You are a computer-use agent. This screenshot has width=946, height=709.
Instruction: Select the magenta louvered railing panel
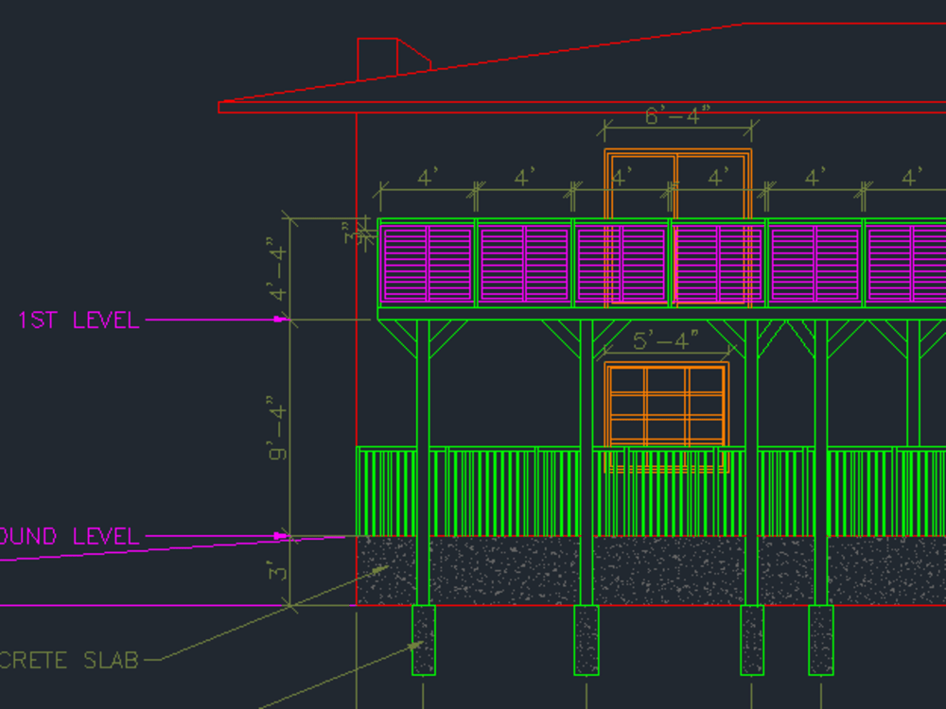426,265
